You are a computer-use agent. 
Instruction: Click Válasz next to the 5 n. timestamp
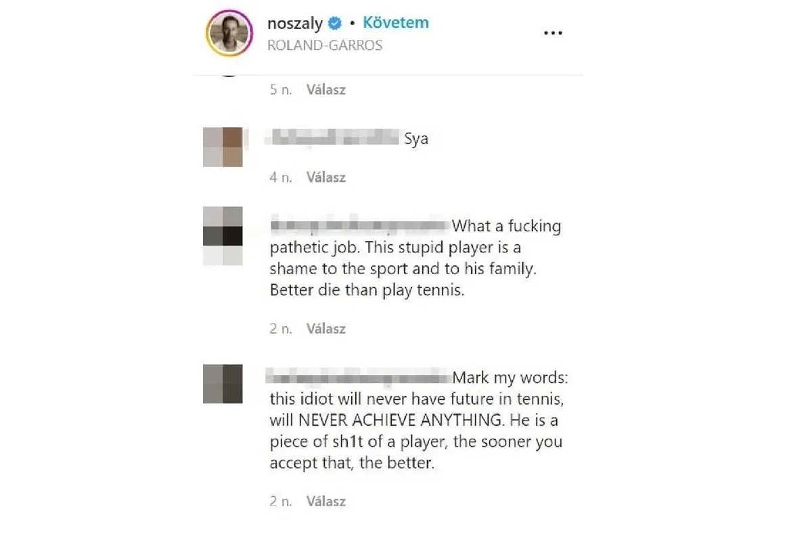tap(326, 89)
